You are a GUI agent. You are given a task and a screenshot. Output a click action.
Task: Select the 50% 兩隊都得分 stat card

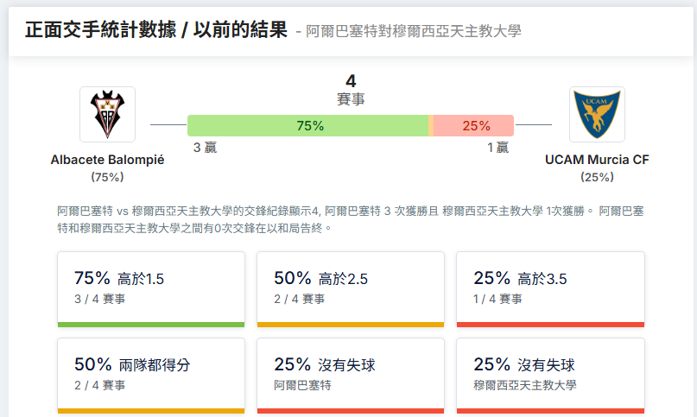[151, 376]
